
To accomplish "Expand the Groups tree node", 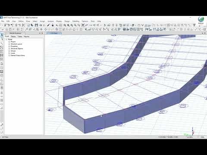I will pos(9,51).
